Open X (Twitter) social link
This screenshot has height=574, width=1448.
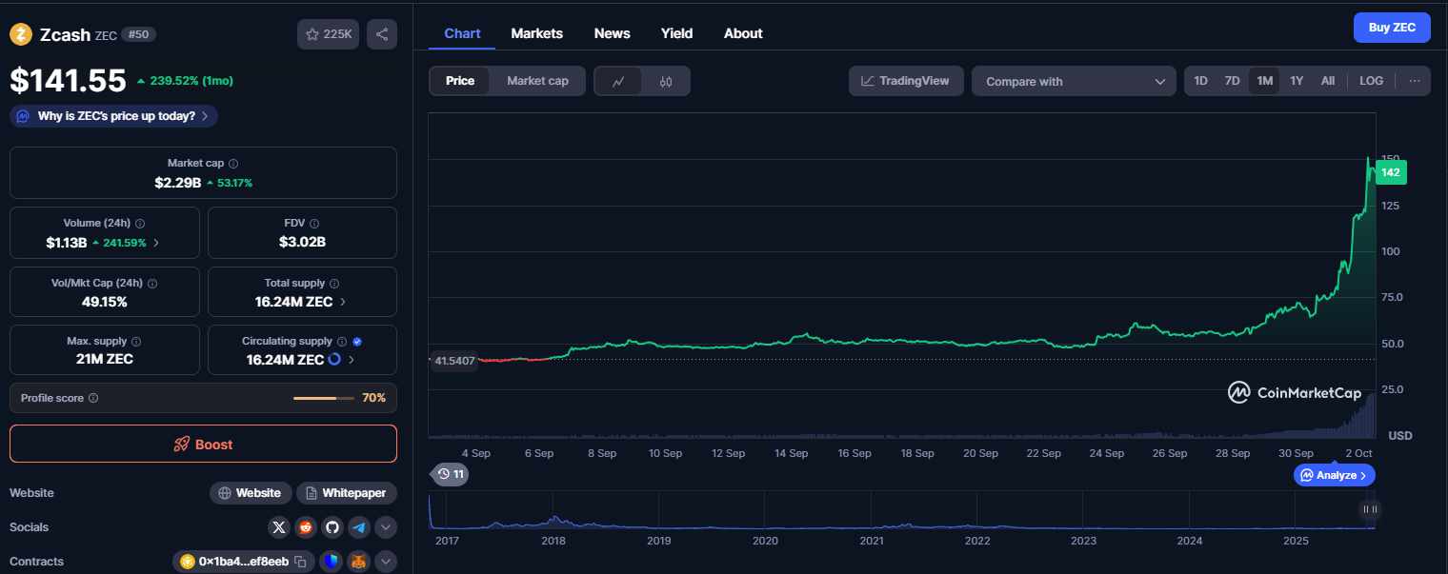pyautogui.click(x=279, y=526)
